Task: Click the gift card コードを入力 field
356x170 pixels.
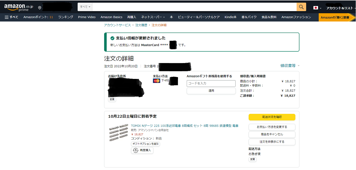Action: [x=211, y=83]
